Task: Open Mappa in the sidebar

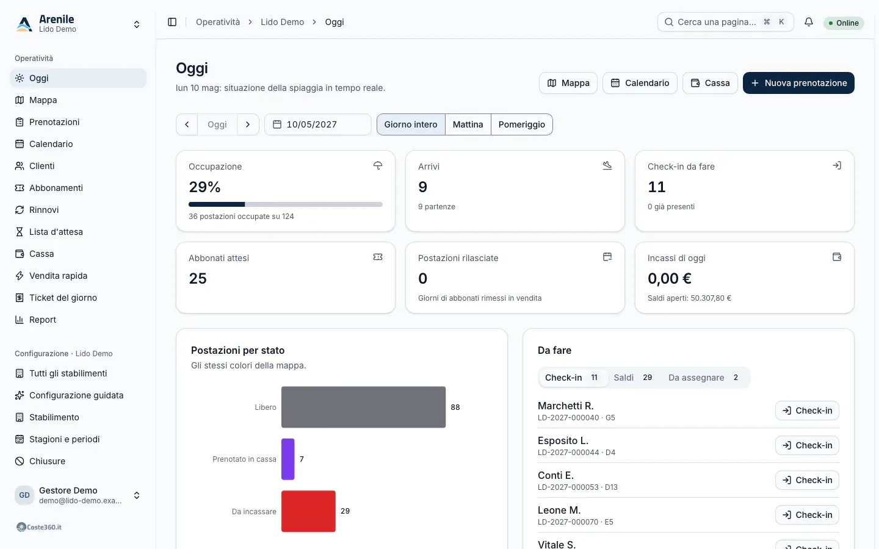Action: click(78, 100)
